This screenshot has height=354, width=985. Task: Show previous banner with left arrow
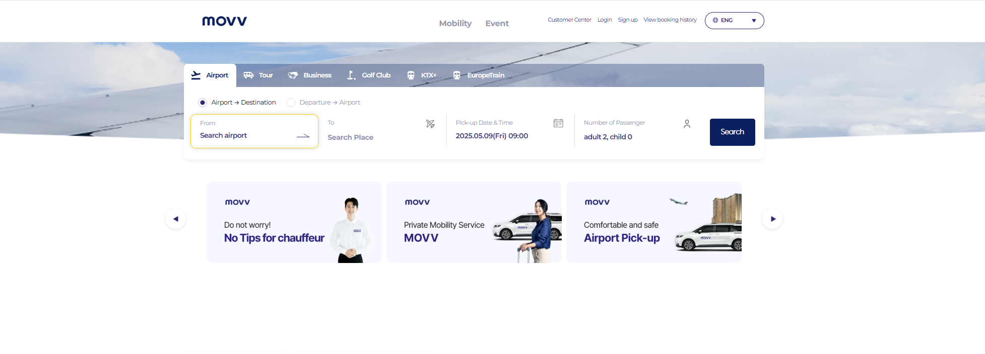coord(176,219)
